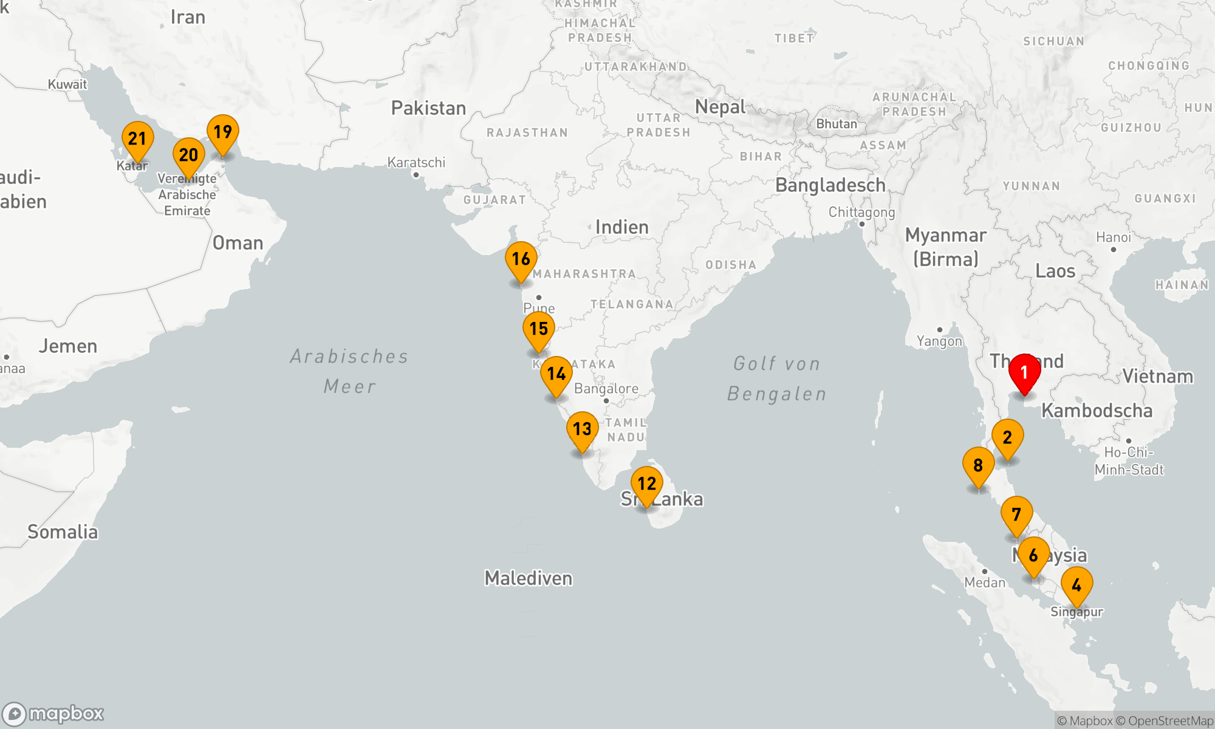The image size is (1215, 729).
Task: Click map pin numbered 7
Action: [x=1016, y=515]
